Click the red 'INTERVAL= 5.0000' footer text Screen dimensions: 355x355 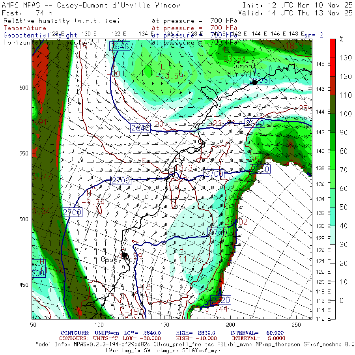(258, 338)
